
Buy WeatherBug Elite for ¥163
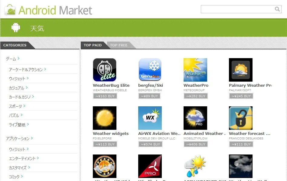(x=105, y=96)
